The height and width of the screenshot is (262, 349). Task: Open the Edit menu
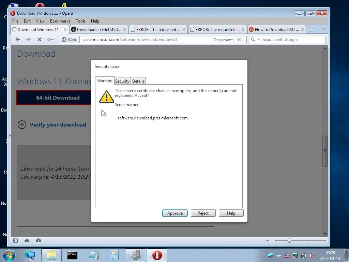[x=27, y=21]
